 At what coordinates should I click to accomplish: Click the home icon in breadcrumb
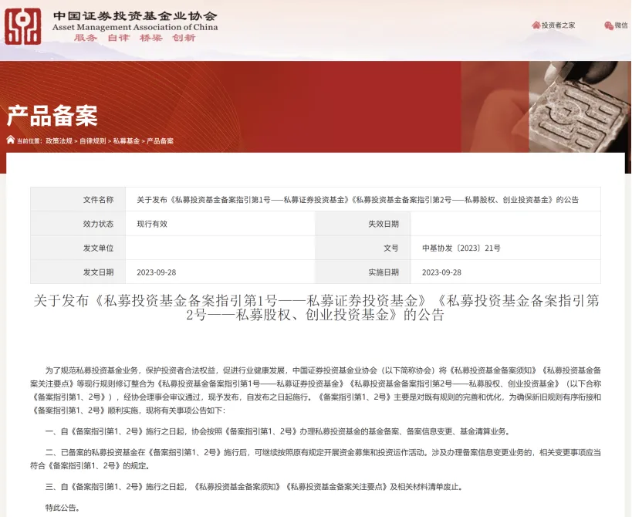click(11, 140)
